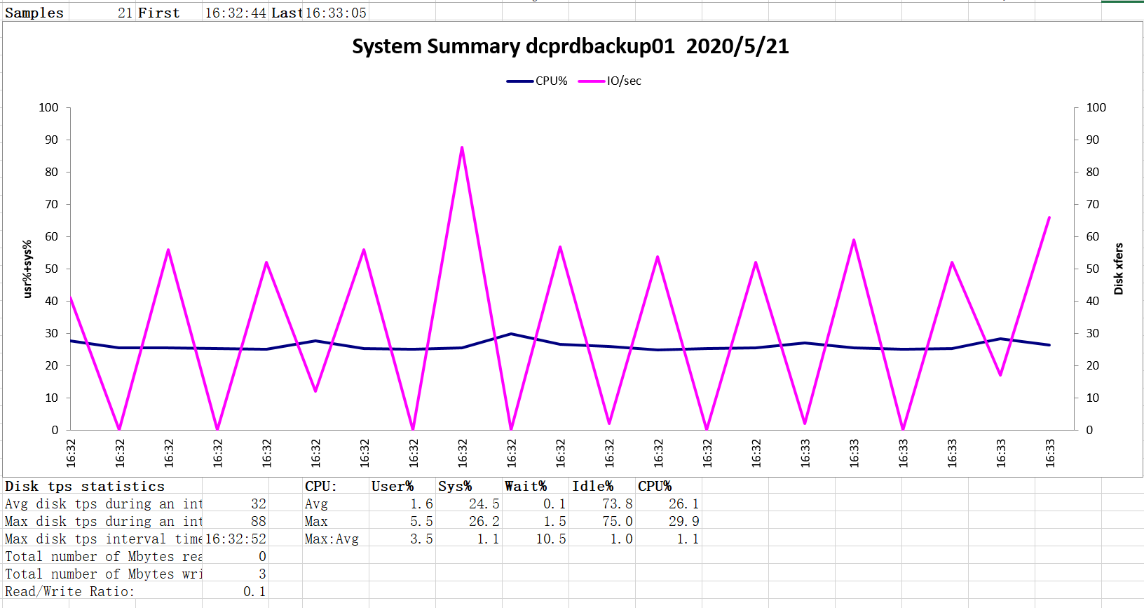Select the Max Idle% value 75.0

(x=602, y=521)
